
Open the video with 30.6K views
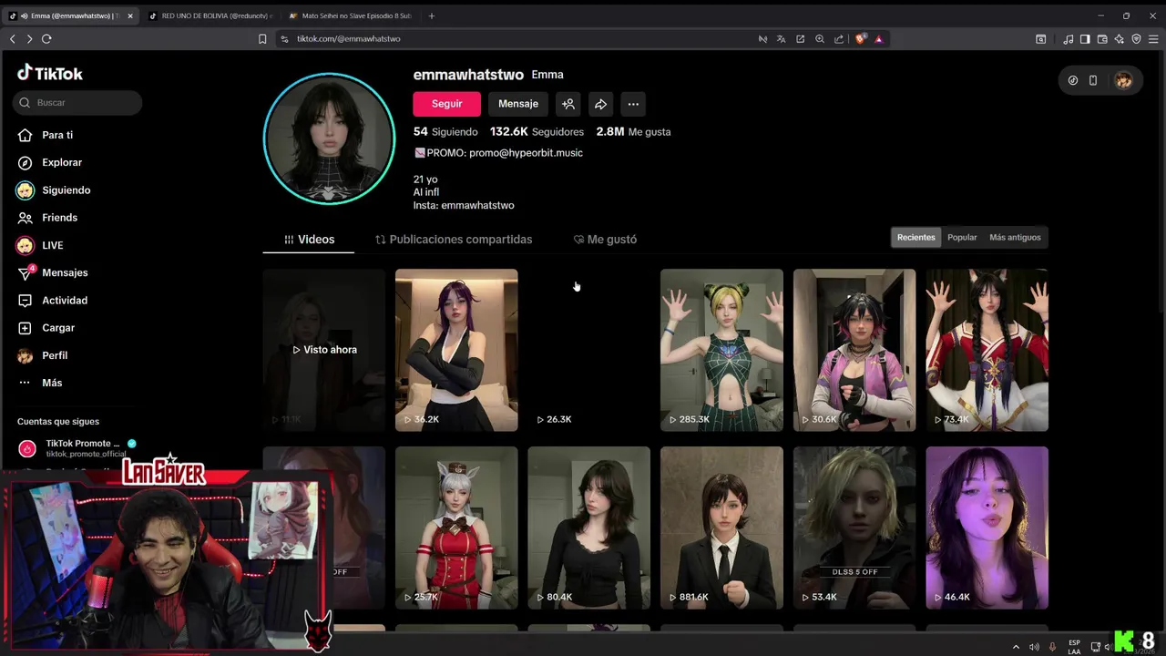[854, 350]
